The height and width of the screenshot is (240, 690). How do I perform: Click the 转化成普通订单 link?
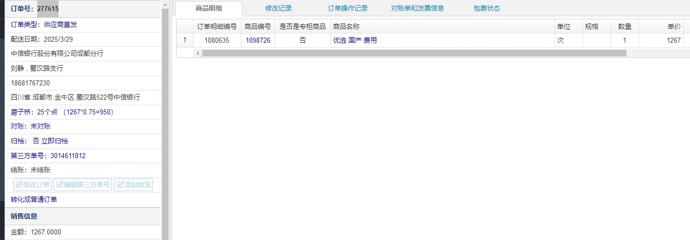click(34, 199)
